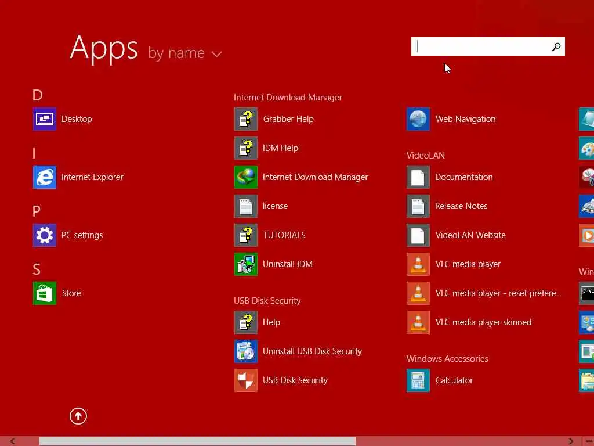Click the Uninstall IDM icon
The width and height of the screenshot is (594, 446).
pos(246,264)
